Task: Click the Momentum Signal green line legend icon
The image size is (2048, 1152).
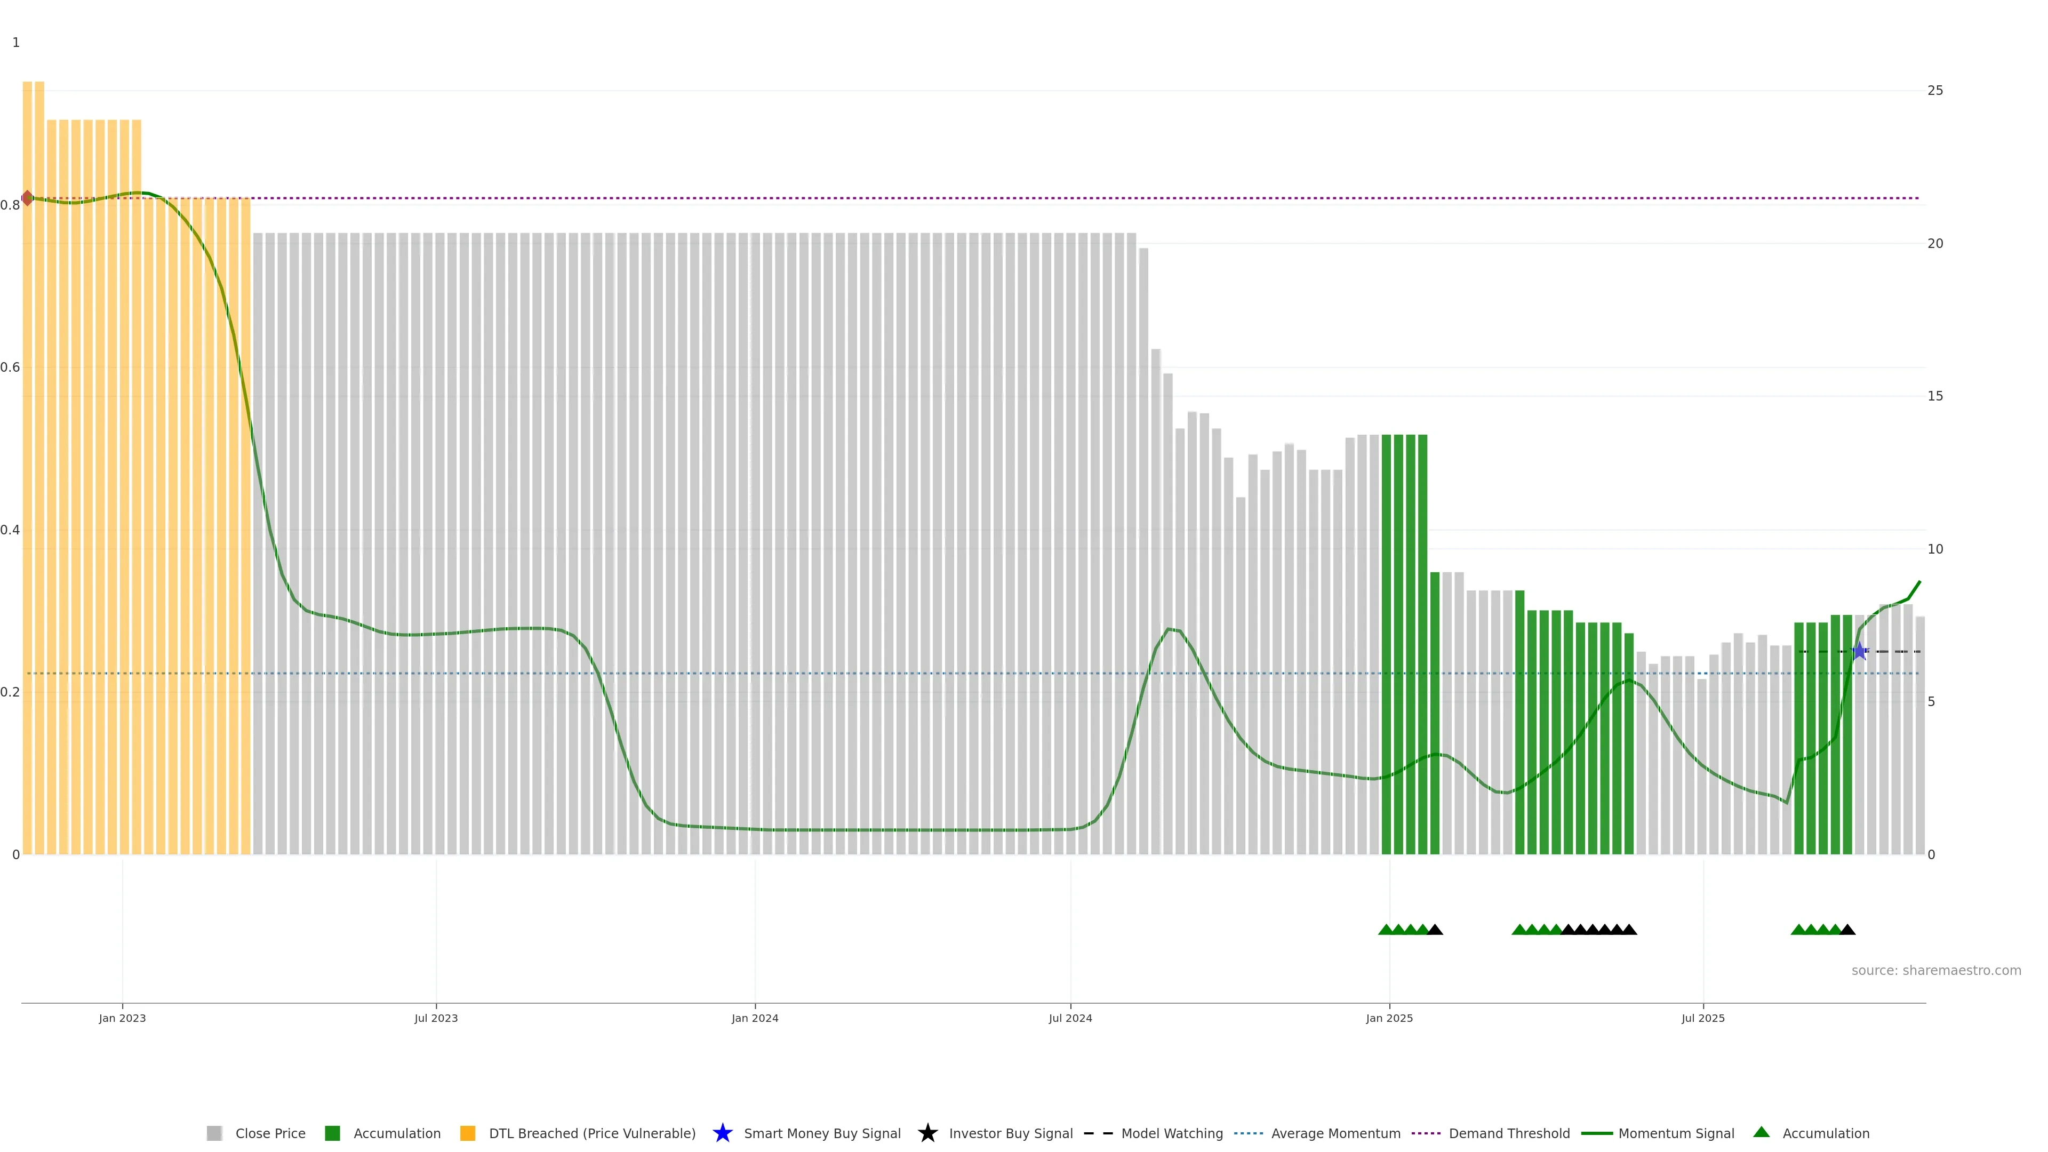Action: pyautogui.click(x=1596, y=1133)
